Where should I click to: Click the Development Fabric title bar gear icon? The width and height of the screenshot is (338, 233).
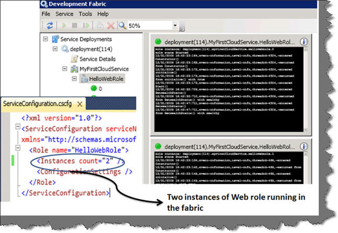tap(44, 4)
